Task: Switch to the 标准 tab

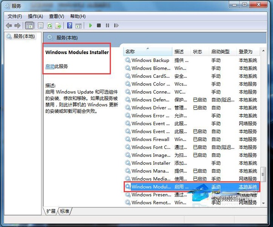Action: (65, 211)
